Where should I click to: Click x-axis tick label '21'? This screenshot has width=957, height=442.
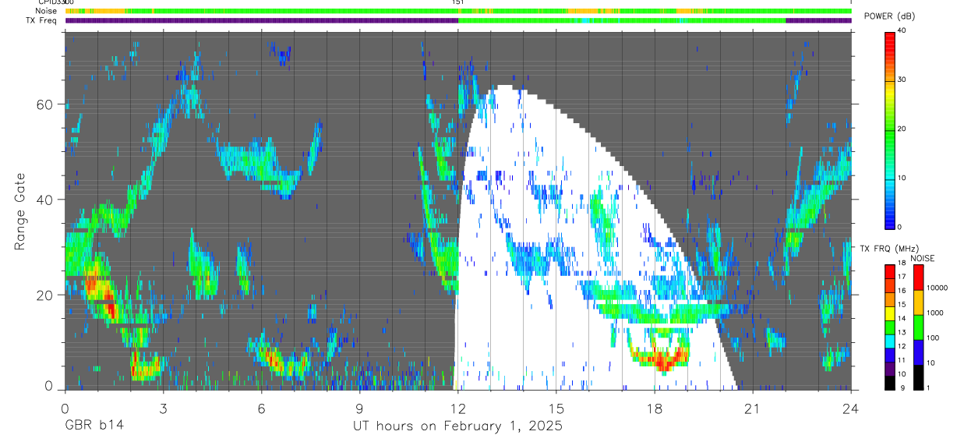[x=753, y=408]
